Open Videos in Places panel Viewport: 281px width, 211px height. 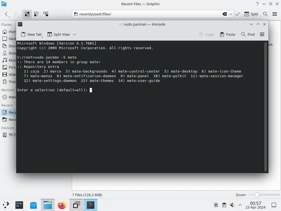click(9, 75)
